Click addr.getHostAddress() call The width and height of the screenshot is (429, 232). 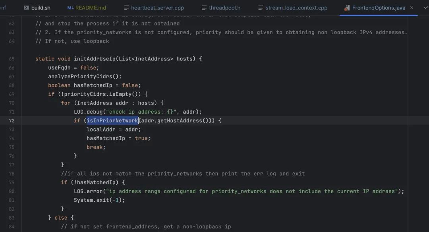click(174, 121)
